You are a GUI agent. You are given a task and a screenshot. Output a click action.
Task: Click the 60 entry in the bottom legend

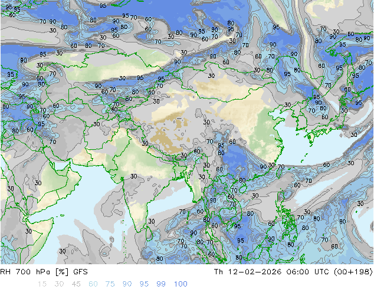pyautogui.click(x=93, y=284)
